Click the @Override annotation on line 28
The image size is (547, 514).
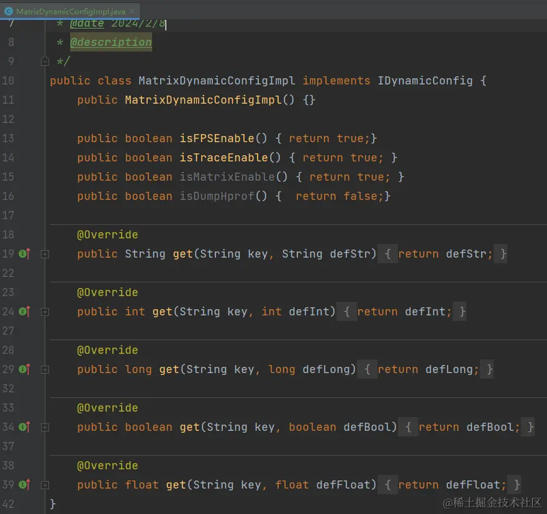(107, 349)
